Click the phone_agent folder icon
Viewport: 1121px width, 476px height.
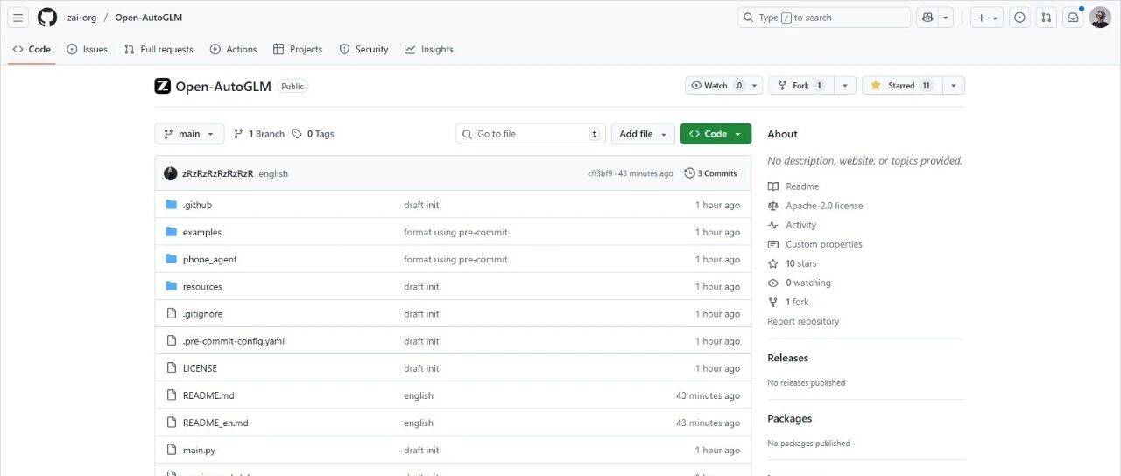(x=172, y=259)
